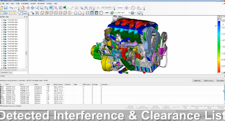Click the distance color scale bar

(219, 47)
